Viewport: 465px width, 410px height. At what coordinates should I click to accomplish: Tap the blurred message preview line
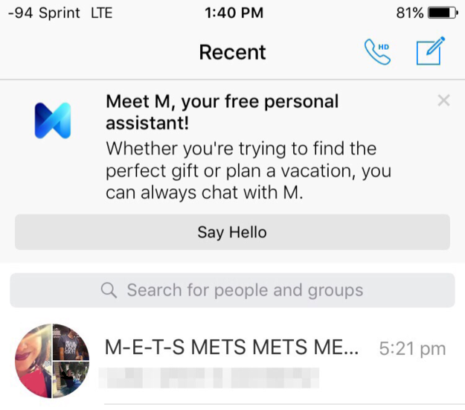point(212,377)
